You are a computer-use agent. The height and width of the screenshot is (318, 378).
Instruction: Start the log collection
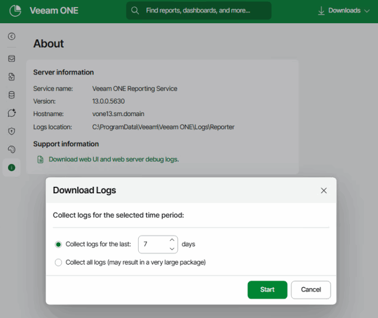pyautogui.click(x=267, y=289)
